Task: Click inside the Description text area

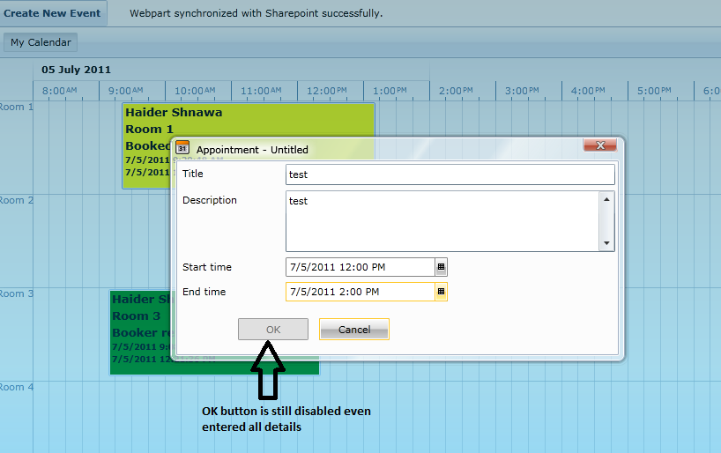Action: click(442, 222)
